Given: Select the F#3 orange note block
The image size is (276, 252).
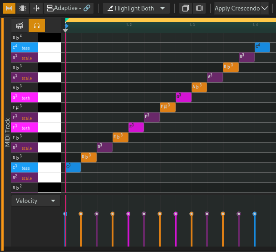Looking at the screenshot, I should [168, 107].
